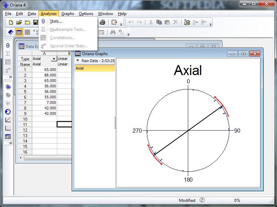The width and height of the screenshot is (277, 207).
Task: Click the red dotted scatter plot icon
Action: click(8, 128)
